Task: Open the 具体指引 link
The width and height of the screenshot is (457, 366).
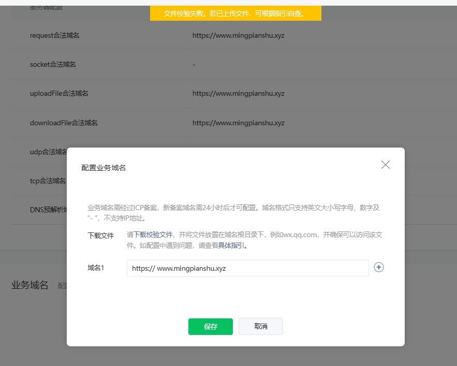Action: coord(231,245)
